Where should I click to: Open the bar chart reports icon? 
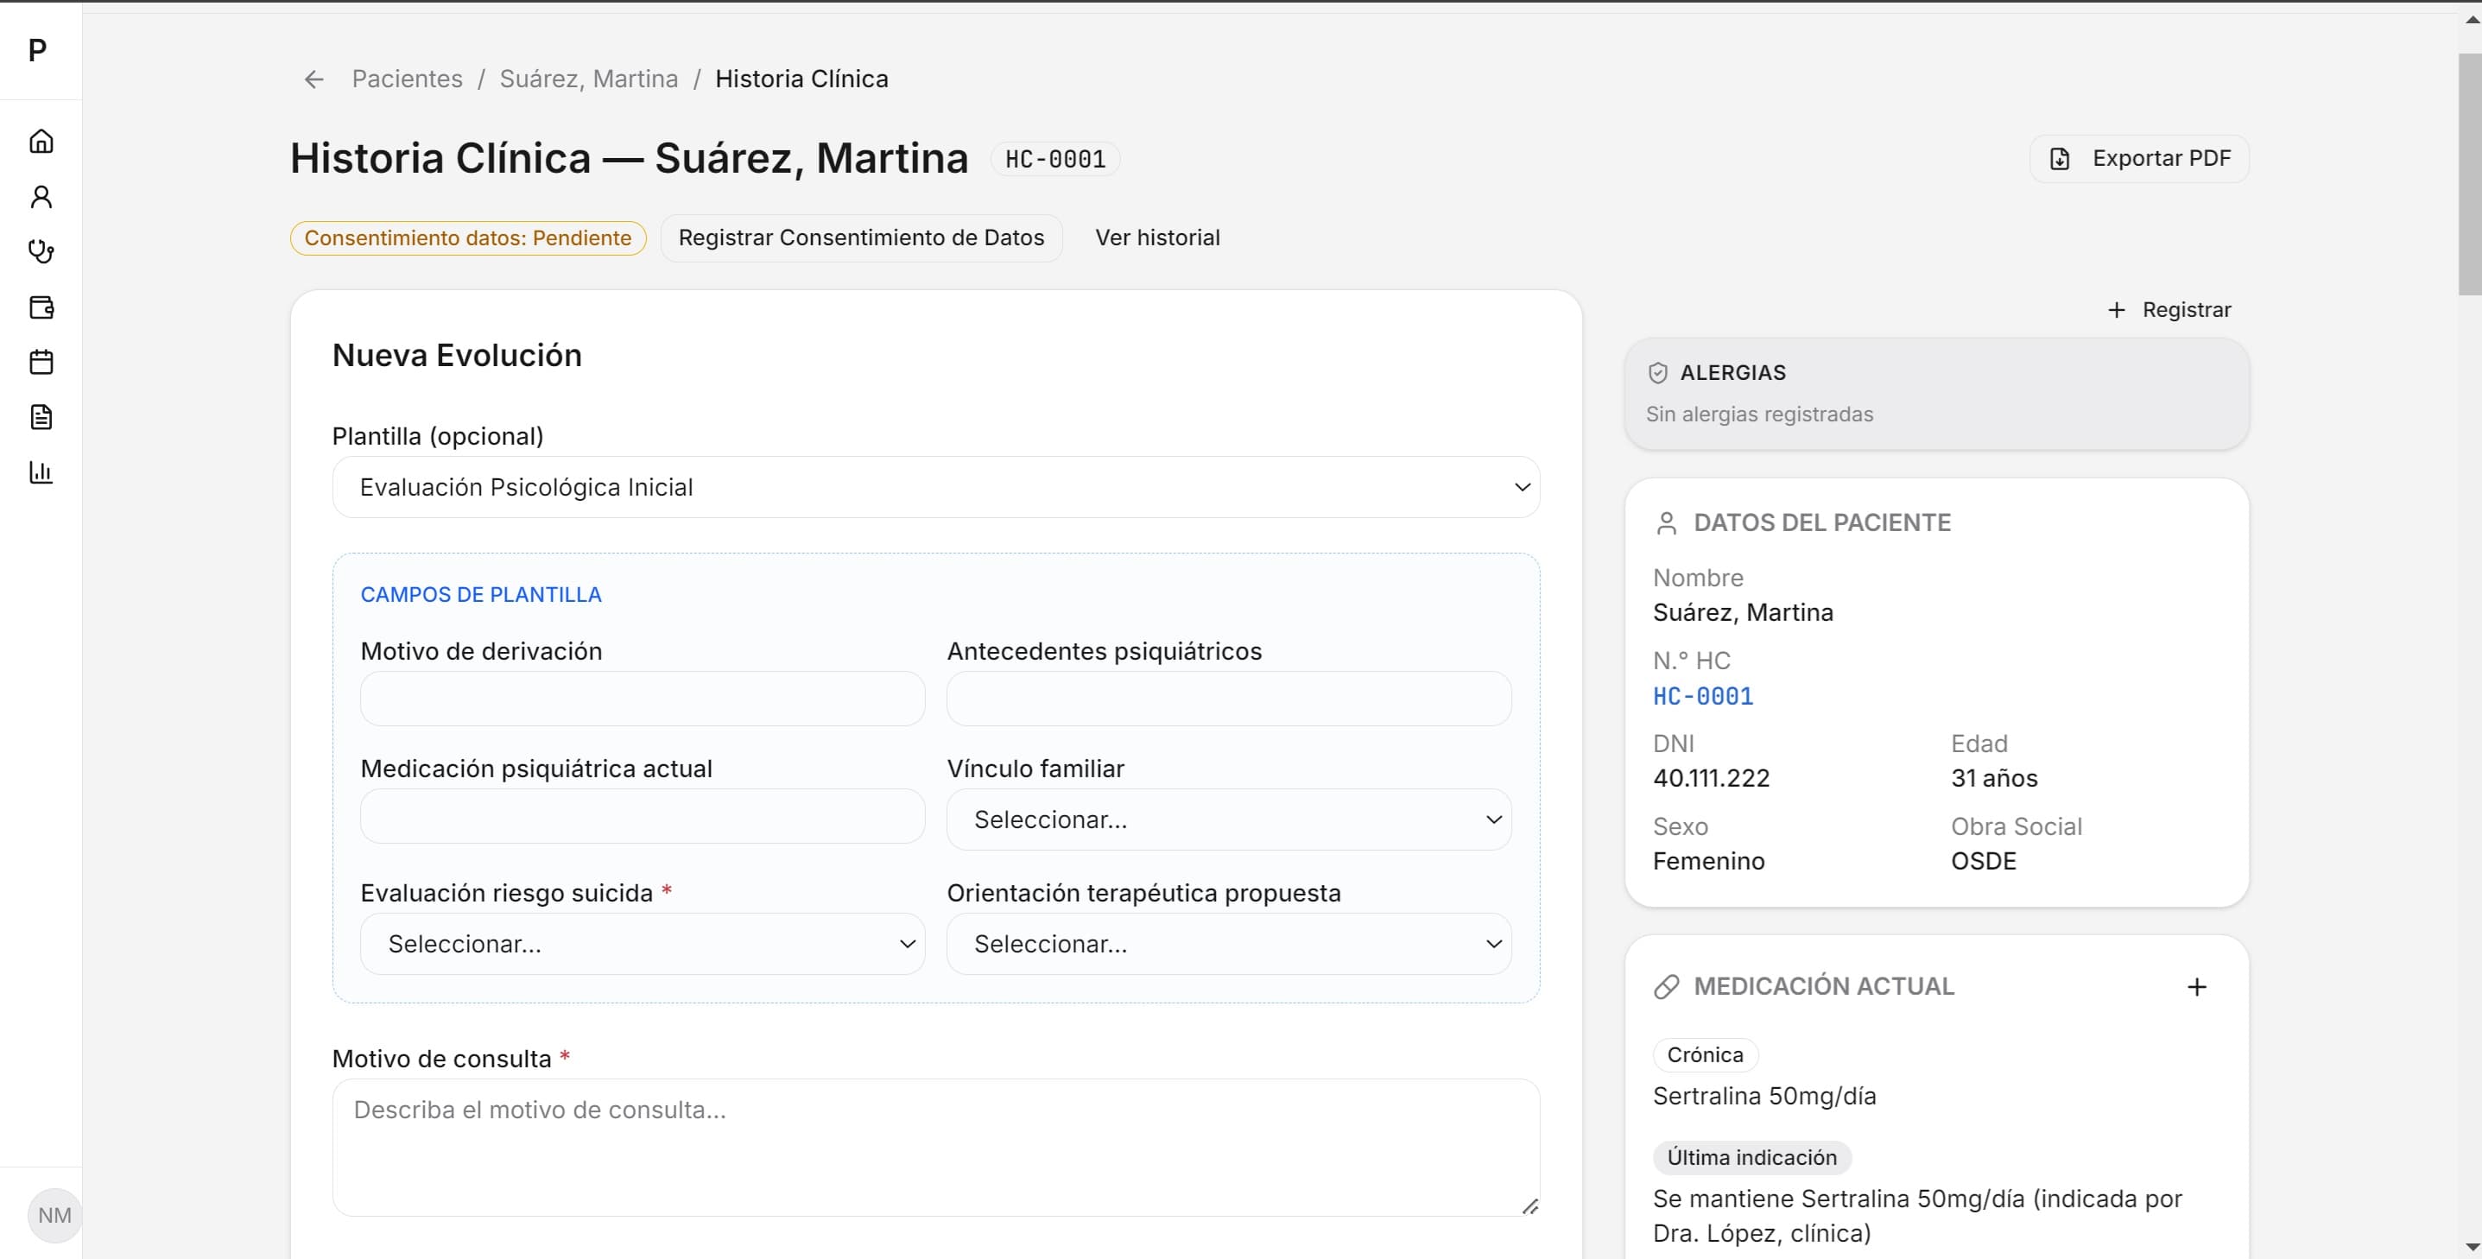pyautogui.click(x=41, y=472)
